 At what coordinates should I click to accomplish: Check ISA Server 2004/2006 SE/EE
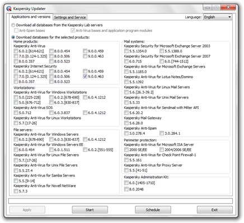162,150
